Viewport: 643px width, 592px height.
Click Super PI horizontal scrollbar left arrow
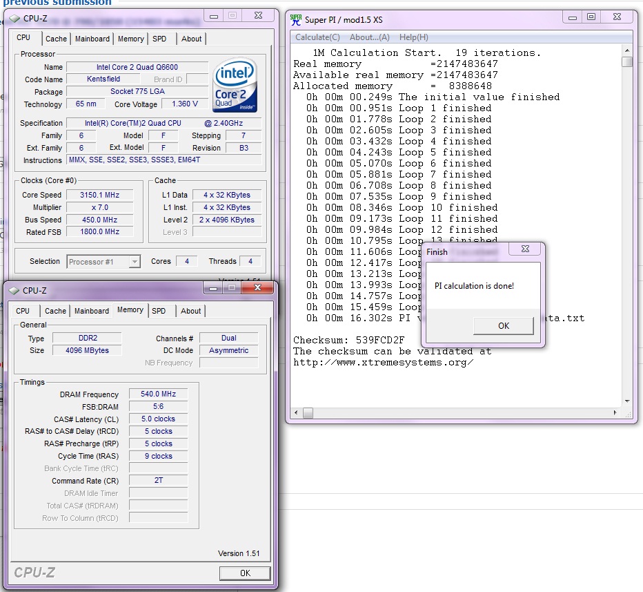point(297,412)
